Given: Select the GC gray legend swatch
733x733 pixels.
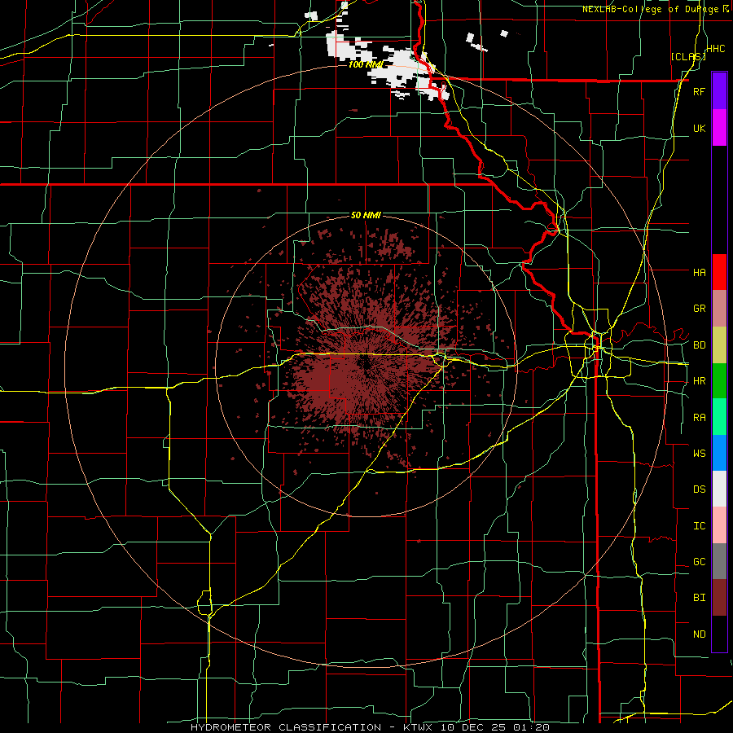Looking at the screenshot, I should click(x=719, y=561).
